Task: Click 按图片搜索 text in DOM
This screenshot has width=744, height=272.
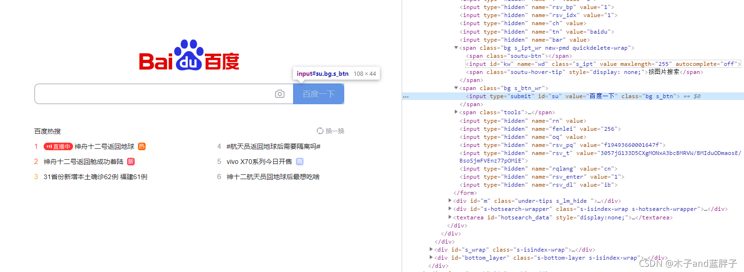Action: [x=664, y=72]
